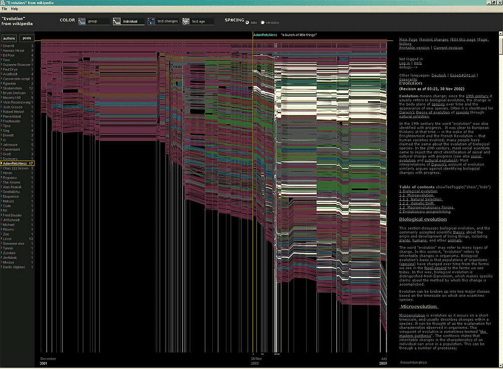Open the Deutsch language version link
The width and height of the screenshot is (503, 369).
pyautogui.click(x=438, y=75)
